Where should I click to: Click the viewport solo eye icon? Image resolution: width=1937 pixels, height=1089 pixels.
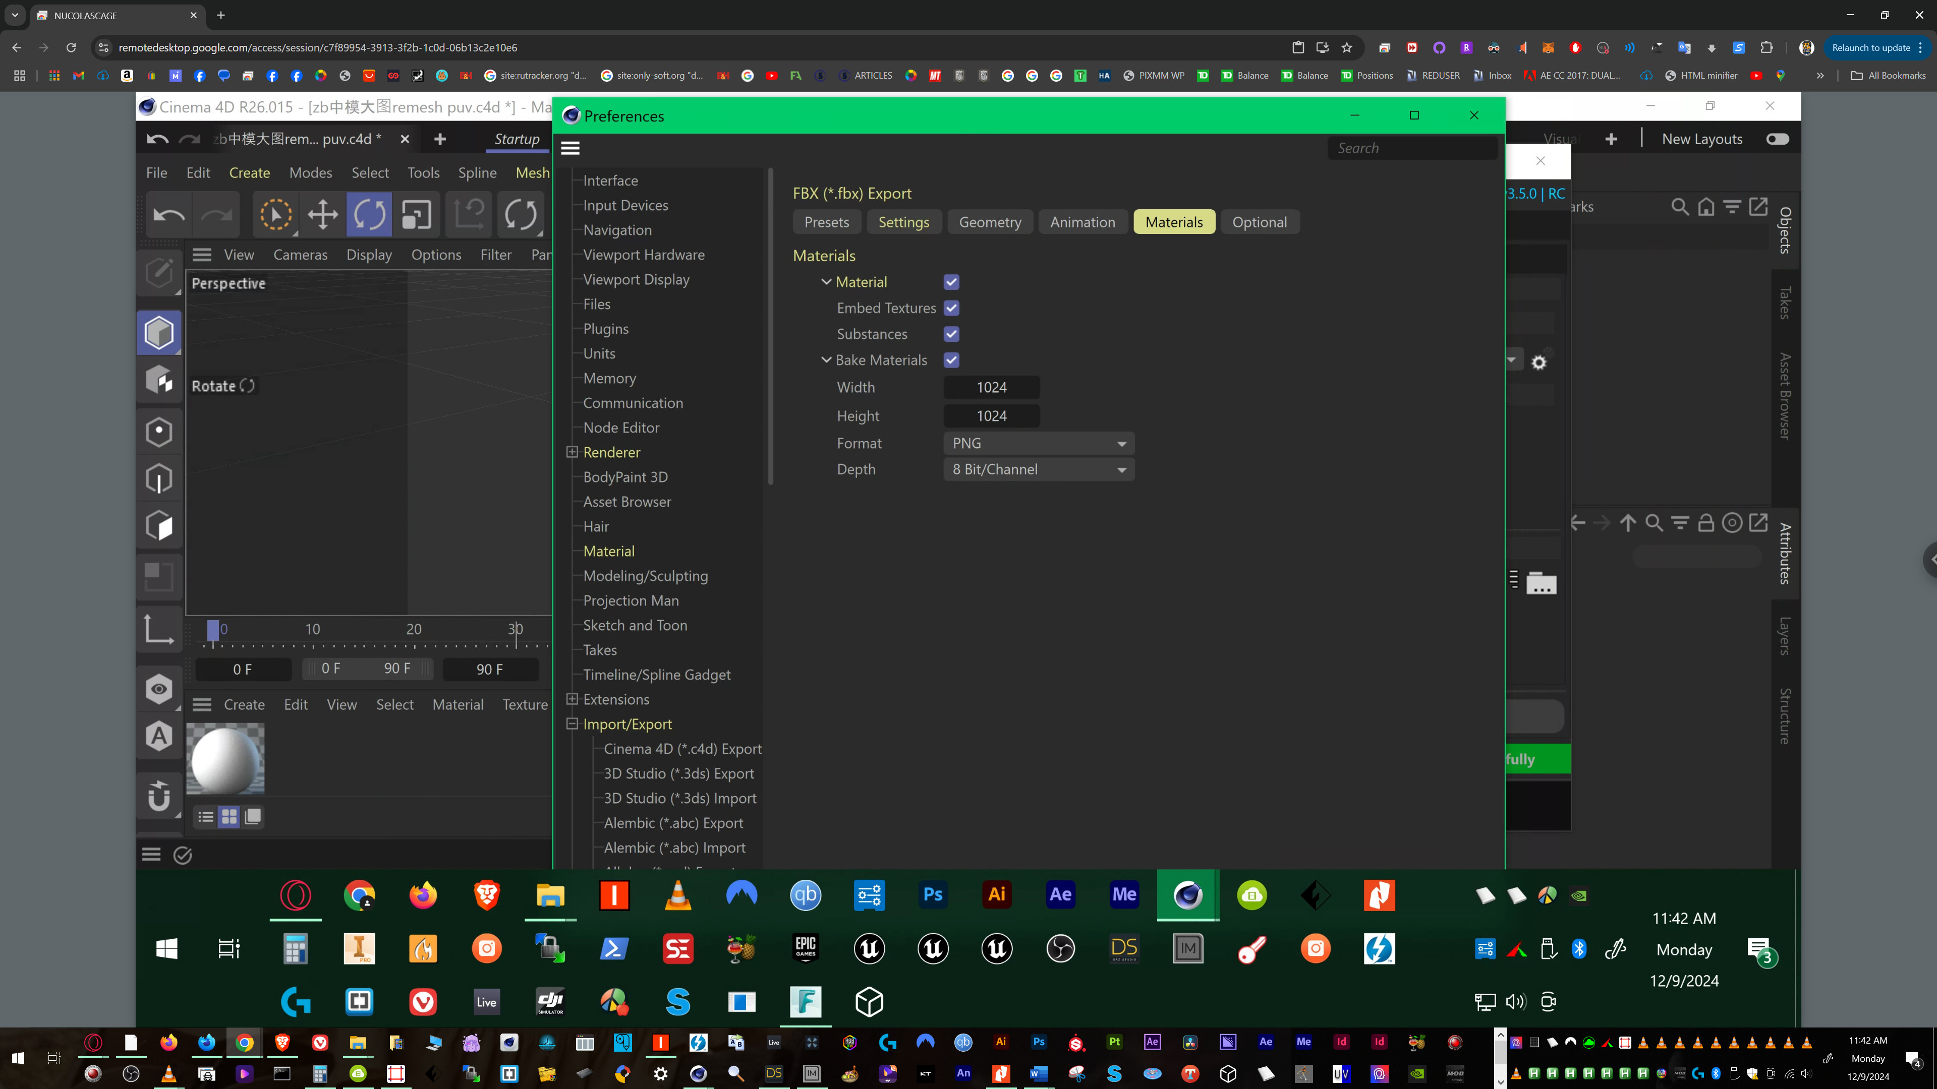pos(159,688)
